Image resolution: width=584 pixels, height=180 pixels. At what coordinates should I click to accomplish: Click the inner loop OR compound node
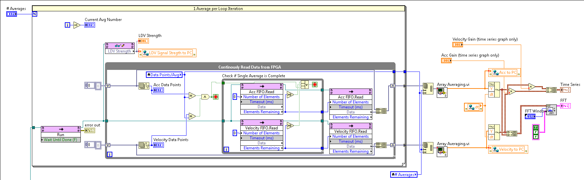click(304, 85)
